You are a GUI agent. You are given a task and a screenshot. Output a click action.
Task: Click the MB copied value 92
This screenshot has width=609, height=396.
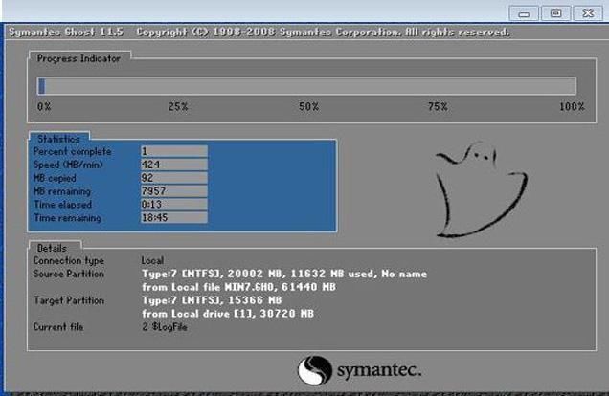174,178
